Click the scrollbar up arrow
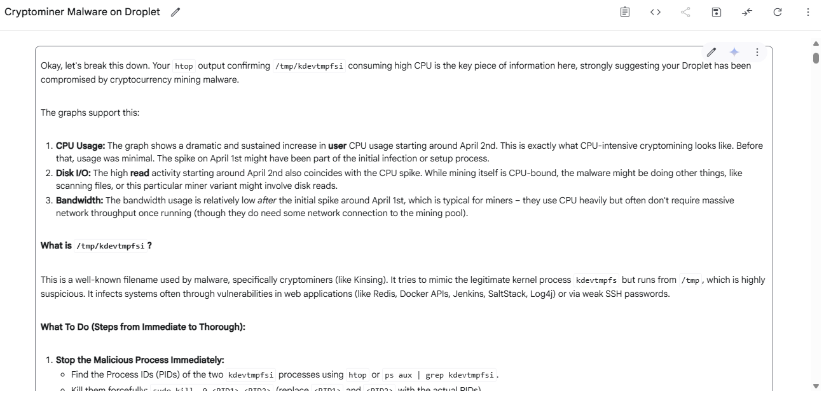The width and height of the screenshot is (824, 396). coord(816,44)
